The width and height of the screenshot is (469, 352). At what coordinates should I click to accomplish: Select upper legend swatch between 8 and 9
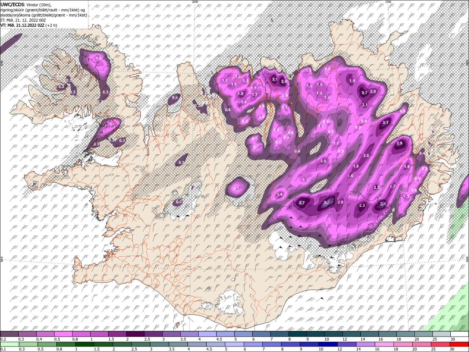298,334
